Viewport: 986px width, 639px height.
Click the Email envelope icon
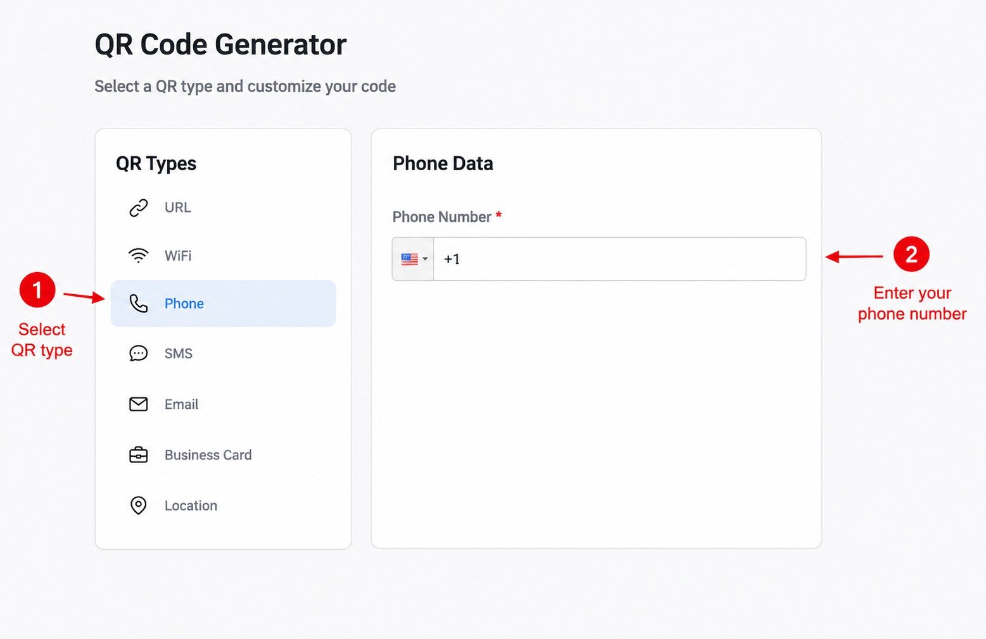point(139,404)
